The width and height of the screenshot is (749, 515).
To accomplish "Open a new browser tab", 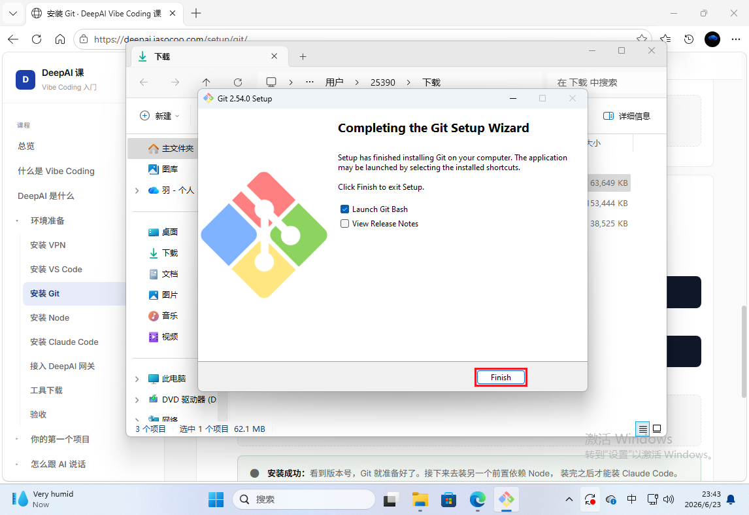I will point(196,13).
